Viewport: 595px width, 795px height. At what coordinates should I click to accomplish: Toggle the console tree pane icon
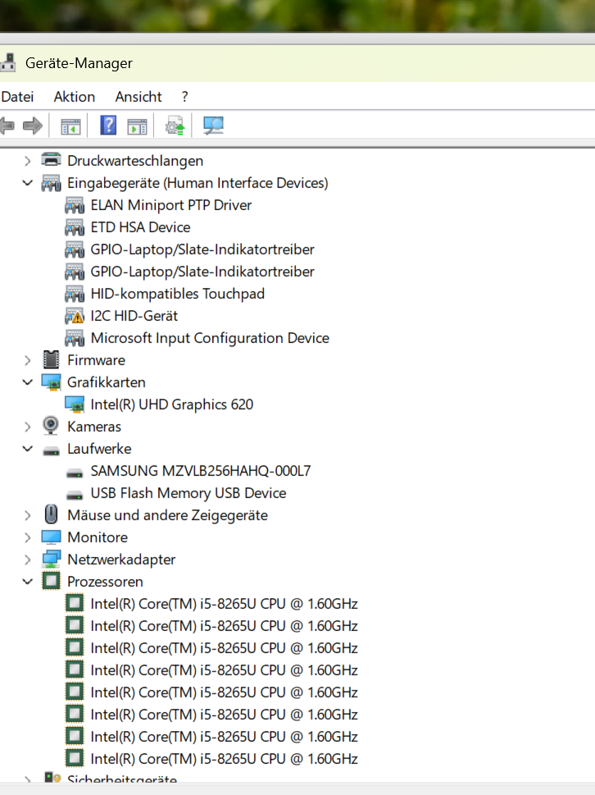point(70,126)
